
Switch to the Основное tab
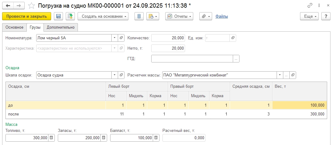click(x=14, y=27)
